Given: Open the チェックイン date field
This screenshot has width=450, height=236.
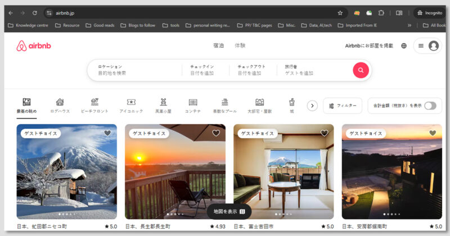Looking at the screenshot, I should (x=205, y=70).
